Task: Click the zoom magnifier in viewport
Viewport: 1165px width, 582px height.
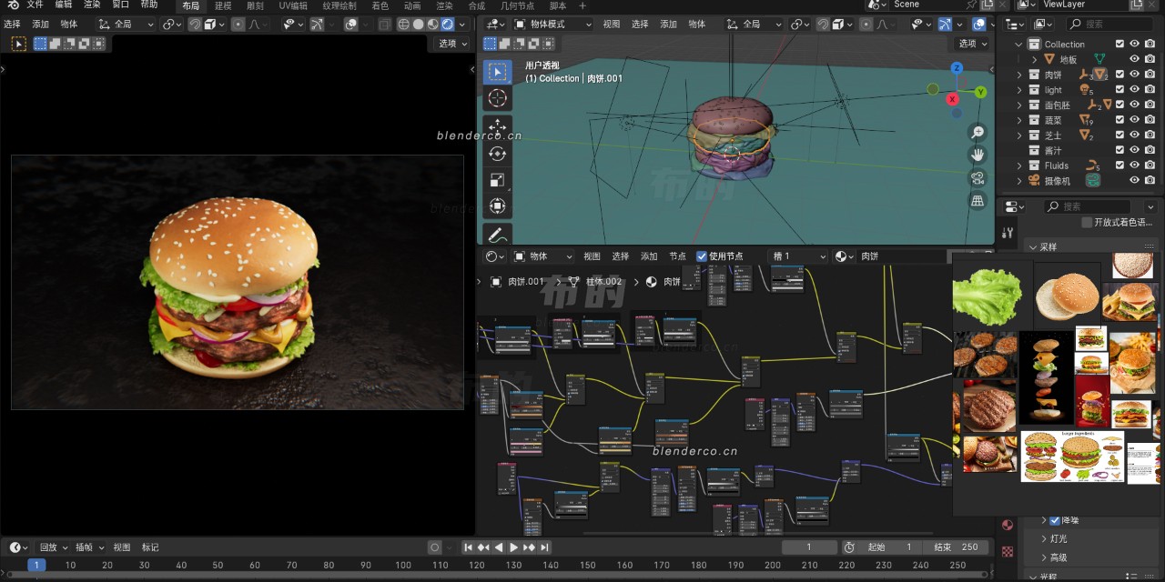Action: tap(978, 133)
